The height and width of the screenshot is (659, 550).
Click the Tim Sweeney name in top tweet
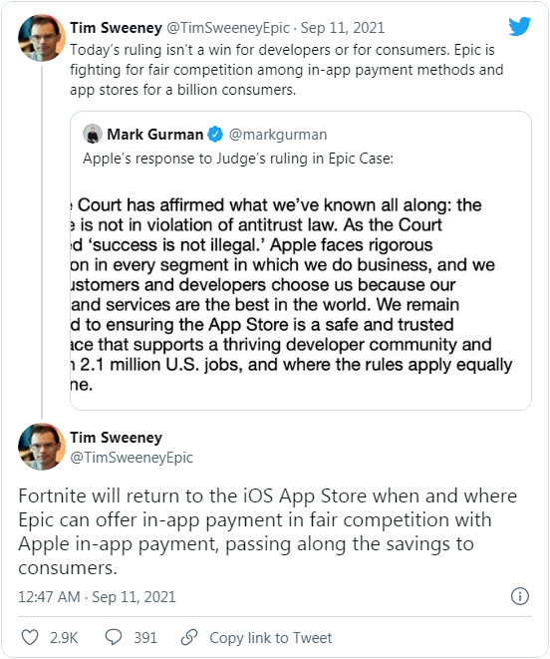(x=116, y=28)
